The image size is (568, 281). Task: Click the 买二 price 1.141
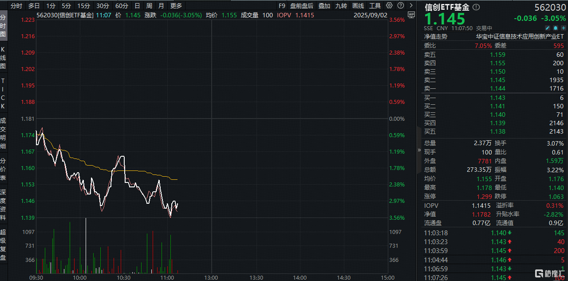pos(497,106)
